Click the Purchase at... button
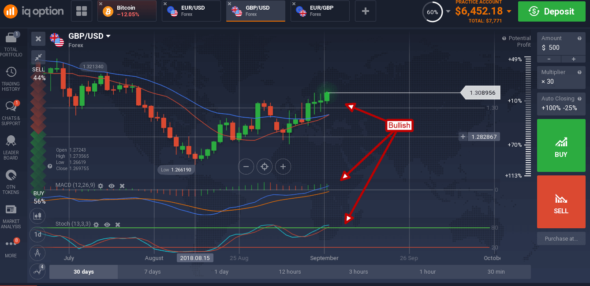The width and height of the screenshot is (590, 286). coord(561,238)
